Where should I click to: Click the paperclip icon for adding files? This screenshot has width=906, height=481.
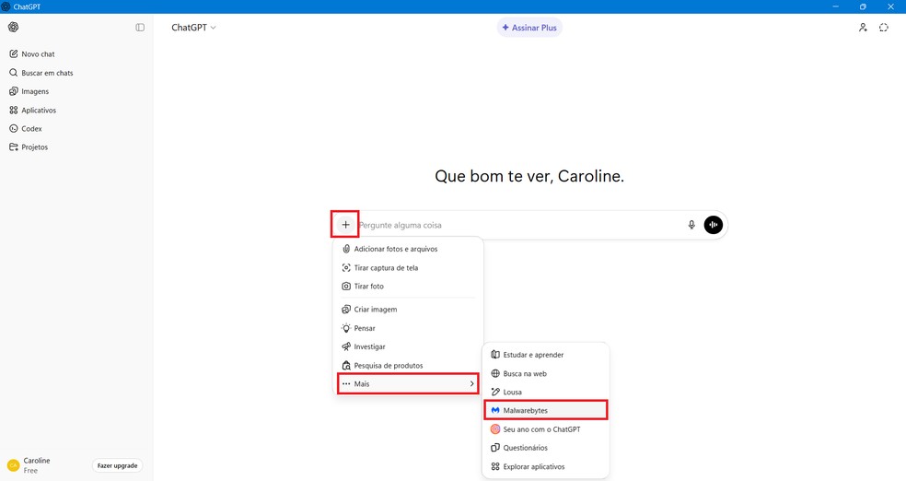pos(346,249)
